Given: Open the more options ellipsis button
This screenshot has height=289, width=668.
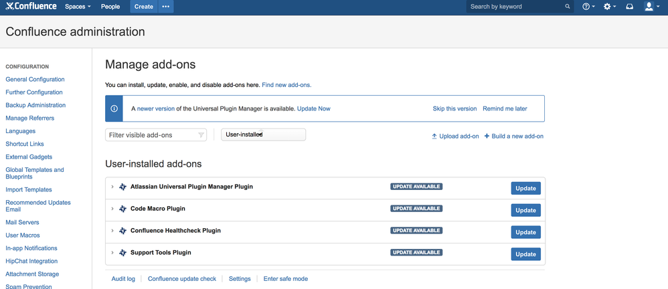Looking at the screenshot, I should pos(166,7).
